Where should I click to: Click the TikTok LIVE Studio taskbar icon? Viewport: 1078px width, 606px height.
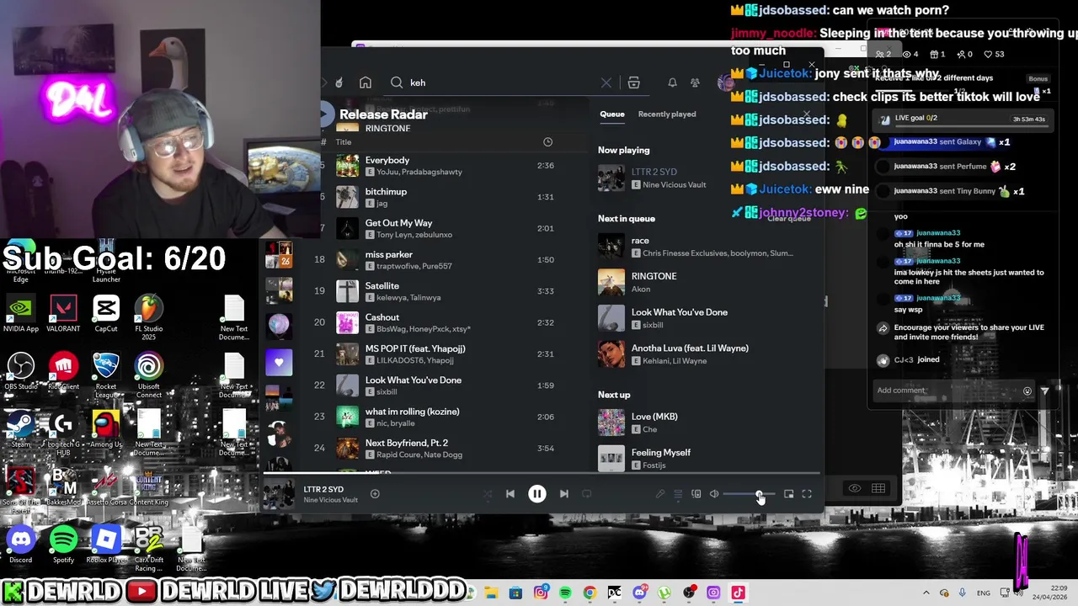pyautogui.click(x=738, y=593)
